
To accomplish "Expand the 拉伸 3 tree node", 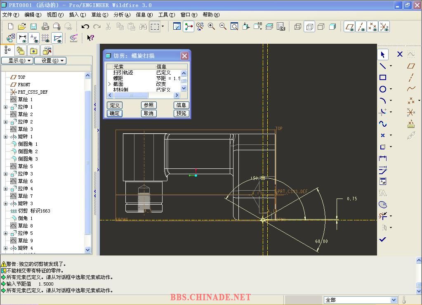I will point(6,174).
